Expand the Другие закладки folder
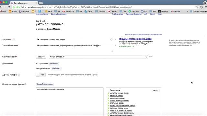This screenshot has width=207, height=116. 198,11
